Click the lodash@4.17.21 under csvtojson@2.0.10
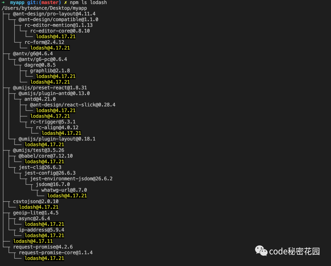This screenshot has width=331, height=266. 39,207
